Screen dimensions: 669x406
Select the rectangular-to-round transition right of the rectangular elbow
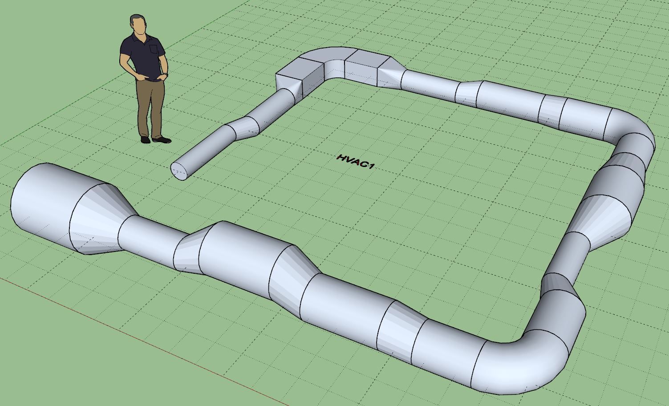(x=391, y=73)
